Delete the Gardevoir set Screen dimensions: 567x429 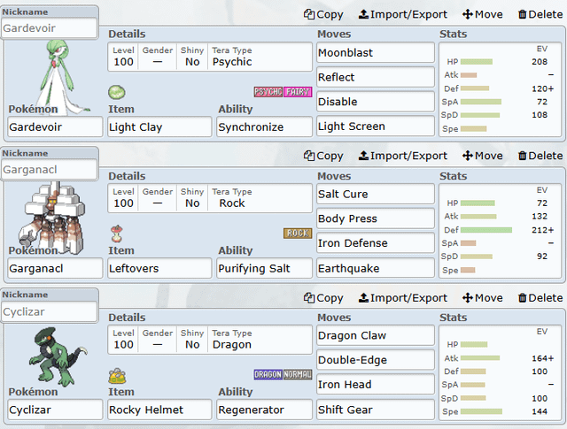[x=540, y=14]
